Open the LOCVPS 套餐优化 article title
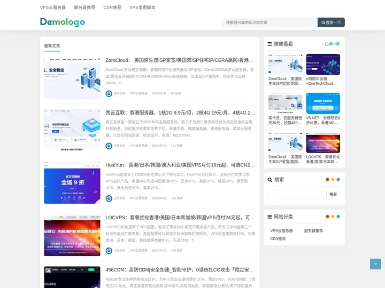Image resolution: width=385 pixels, height=288 pixels. pyautogui.click(x=180, y=218)
